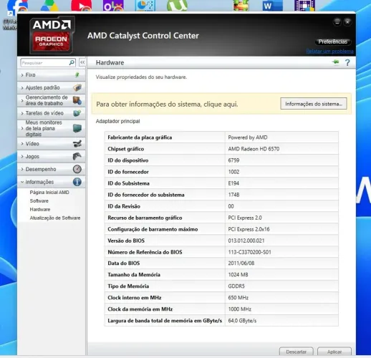371x358 pixels.
Task: Expand the Vídeo section
Action: pyautogui.click(x=51, y=144)
